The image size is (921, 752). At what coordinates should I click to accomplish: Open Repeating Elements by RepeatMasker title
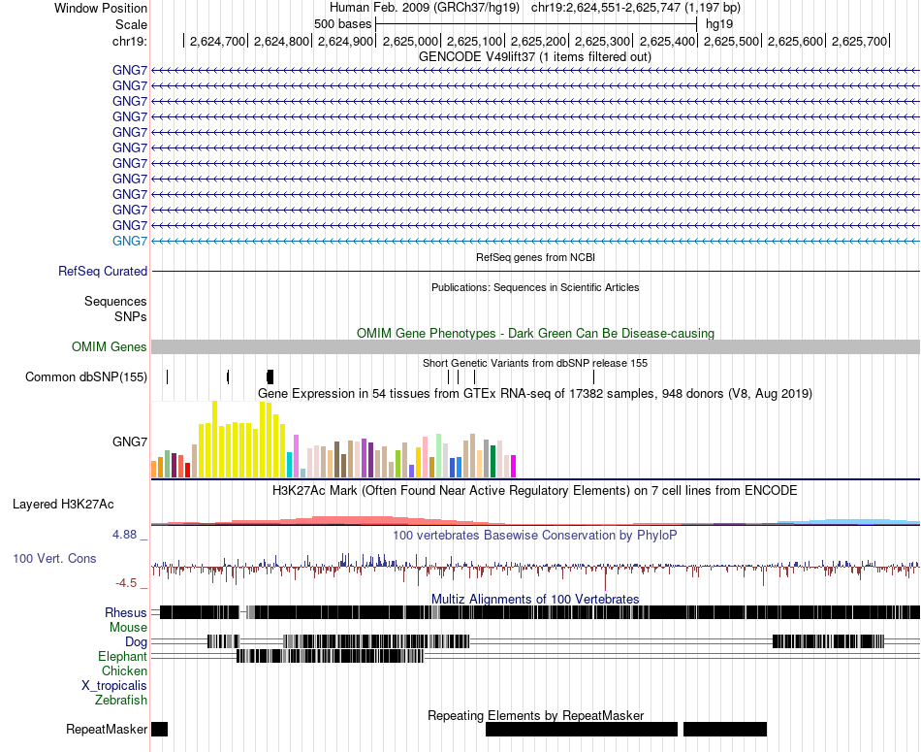[536, 715]
